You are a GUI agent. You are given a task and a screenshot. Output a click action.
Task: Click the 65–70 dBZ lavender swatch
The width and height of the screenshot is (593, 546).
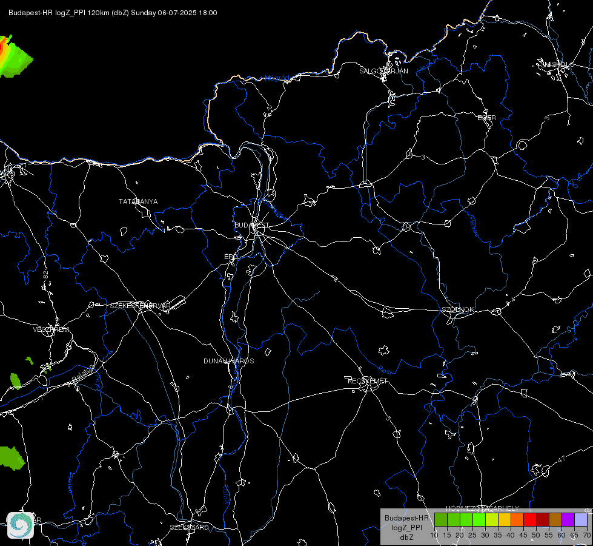click(581, 519)
